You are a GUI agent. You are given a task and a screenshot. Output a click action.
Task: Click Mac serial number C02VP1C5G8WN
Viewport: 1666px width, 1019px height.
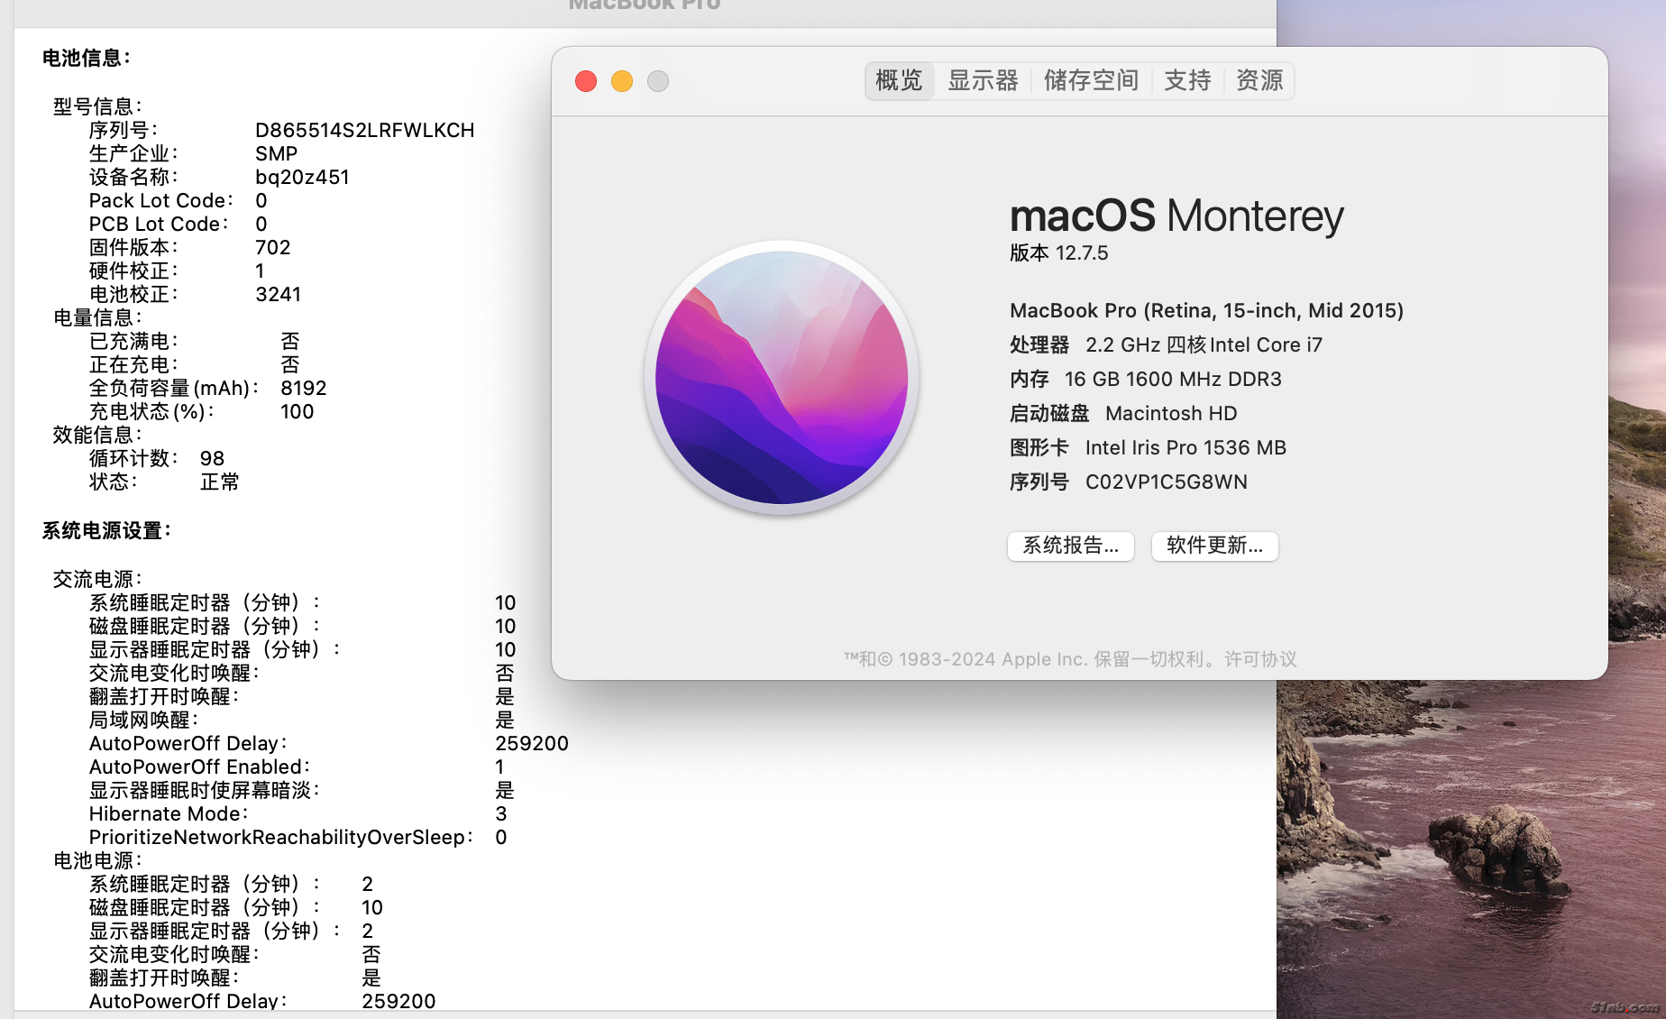tap(1166, 482)
